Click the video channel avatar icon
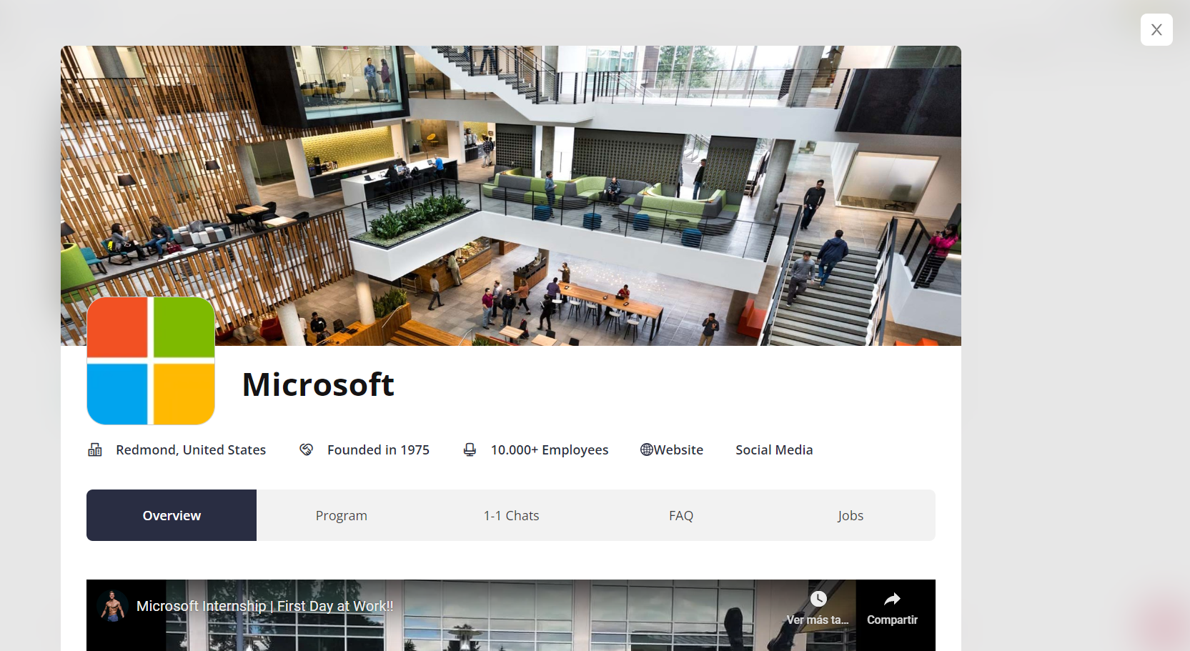Viewport: 1190px width, 651px height. tap(112, 606)
